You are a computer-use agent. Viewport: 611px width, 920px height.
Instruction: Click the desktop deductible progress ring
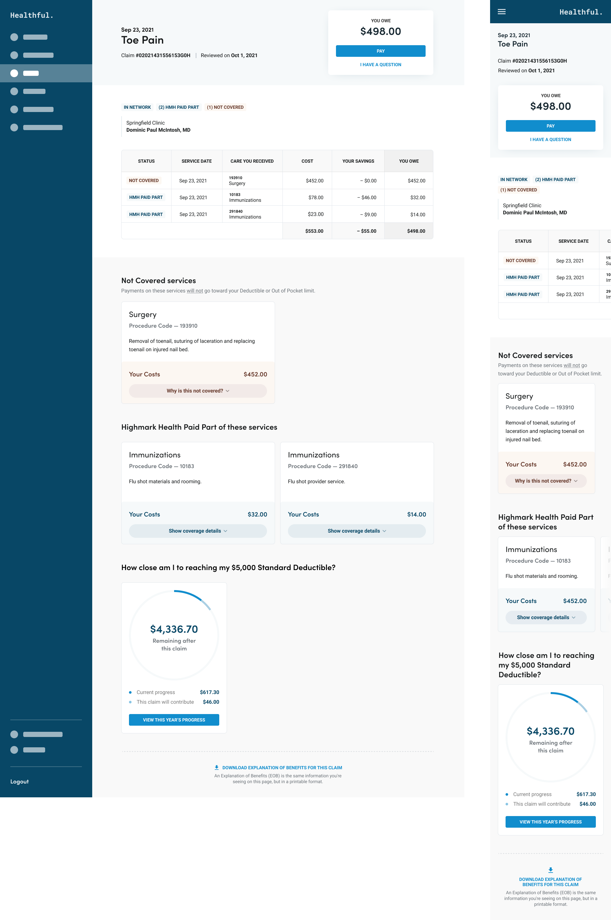coord(174,635)
